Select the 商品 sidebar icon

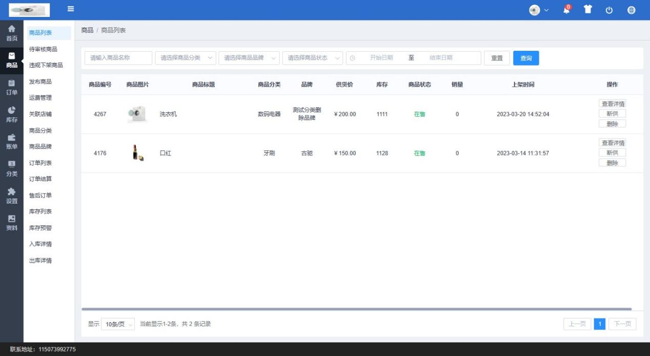pyautogui.click(x=11, y=60)
